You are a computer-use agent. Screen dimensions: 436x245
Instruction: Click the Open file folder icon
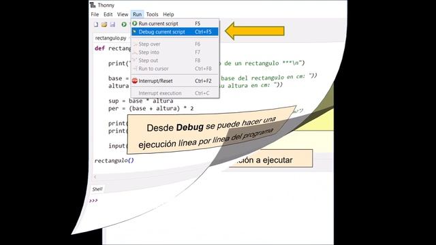(104, 24)
